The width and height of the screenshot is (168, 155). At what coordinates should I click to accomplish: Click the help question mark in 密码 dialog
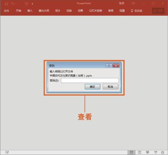tap(109, 66)
